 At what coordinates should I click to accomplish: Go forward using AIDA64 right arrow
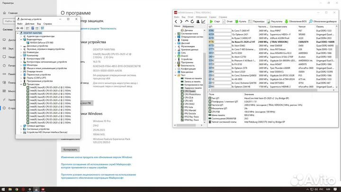[181, 21]
